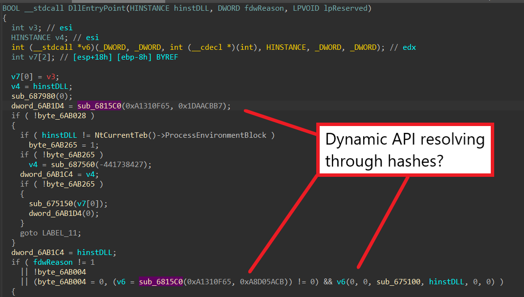
Task: Click the sub_687980 function call
Action: 32,96
